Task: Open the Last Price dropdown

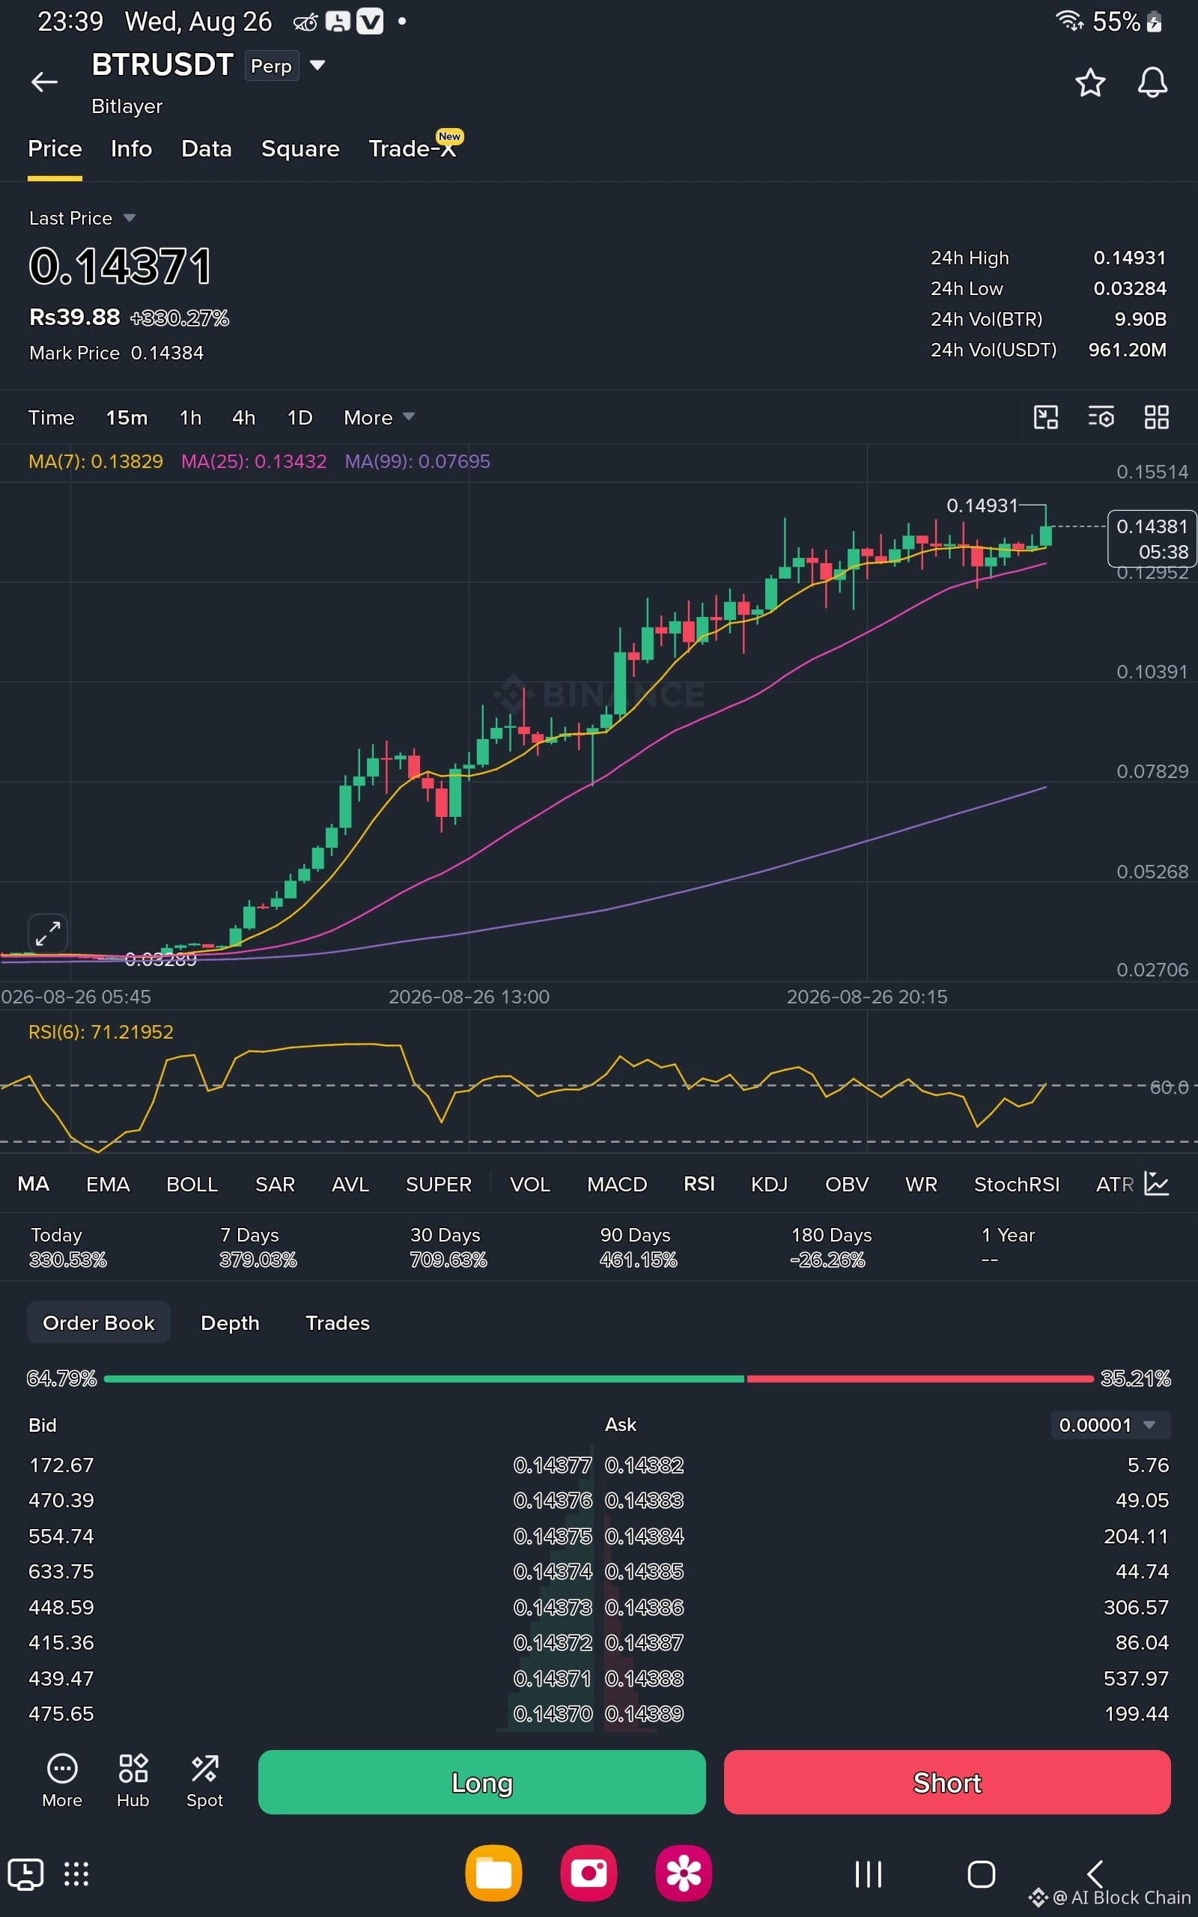Action: point(82,218)
